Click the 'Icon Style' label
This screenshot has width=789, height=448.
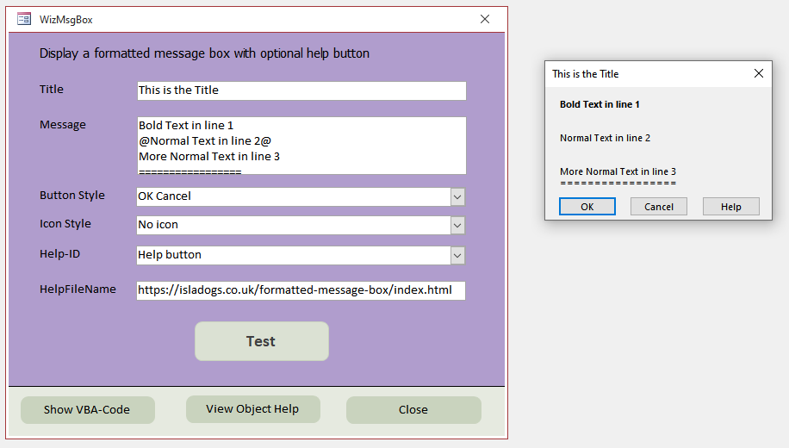(65, 223)
